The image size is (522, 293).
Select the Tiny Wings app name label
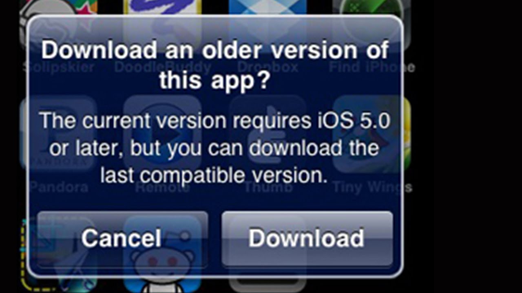372,187
